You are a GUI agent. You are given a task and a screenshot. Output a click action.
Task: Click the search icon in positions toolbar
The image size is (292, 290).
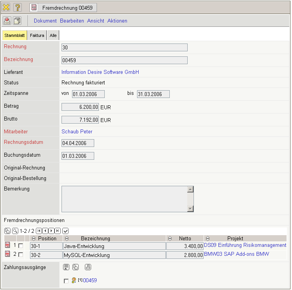coord(15,231)
